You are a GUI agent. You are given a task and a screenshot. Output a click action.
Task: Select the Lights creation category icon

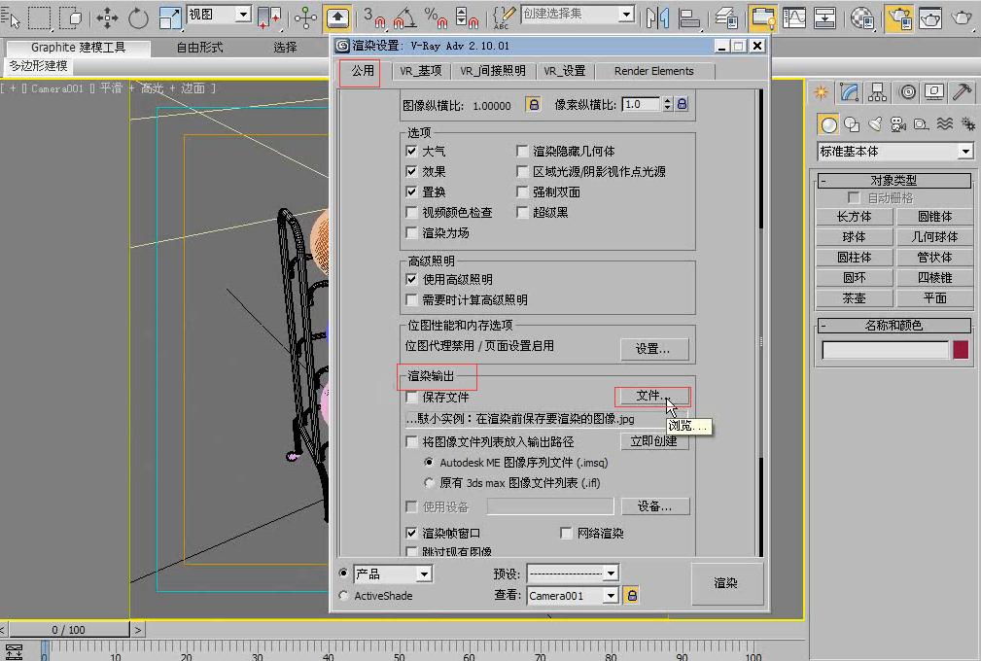point(876,123)
